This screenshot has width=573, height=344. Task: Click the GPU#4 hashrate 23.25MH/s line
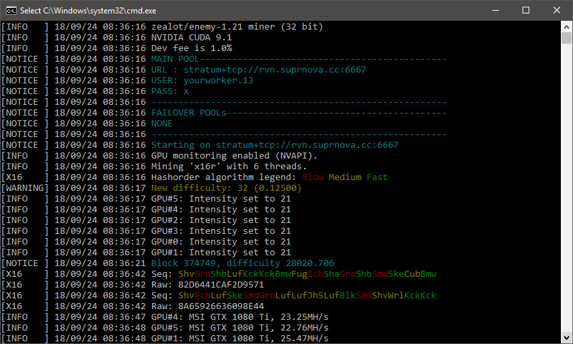[x=239, y=317]
